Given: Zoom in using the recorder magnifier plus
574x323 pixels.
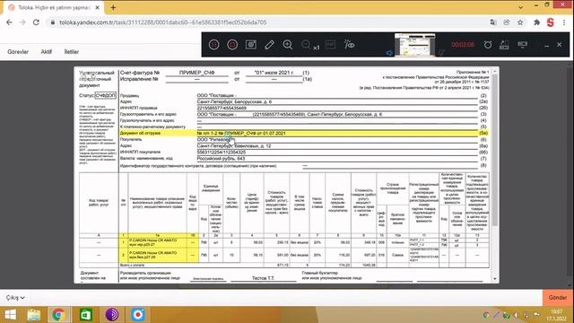Looking at the screenshot, I should [288, 45].
